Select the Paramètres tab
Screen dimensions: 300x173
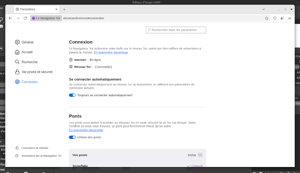click(x=36, y=9)
